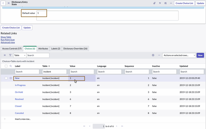Click the New button in Choices list
The image size is (206, 129).
pyautogui.click(x=200, y=55)
